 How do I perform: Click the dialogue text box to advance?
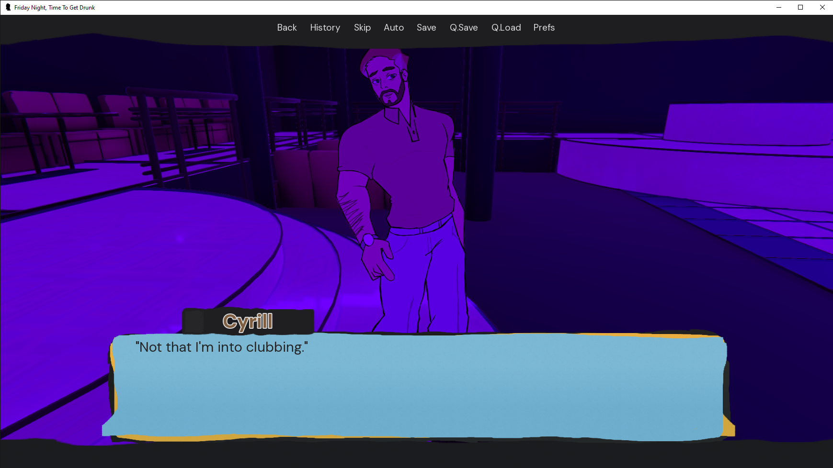418,386
